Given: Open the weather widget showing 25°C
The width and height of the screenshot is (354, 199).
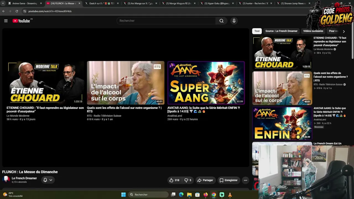Looking at the screenshot, I should [x=12, y=195].
